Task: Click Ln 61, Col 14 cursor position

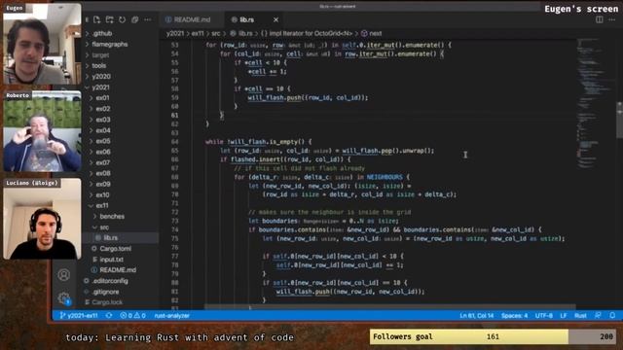Action: (x=476, y=315)
